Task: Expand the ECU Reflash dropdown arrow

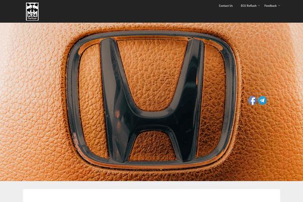Action: 259,6
